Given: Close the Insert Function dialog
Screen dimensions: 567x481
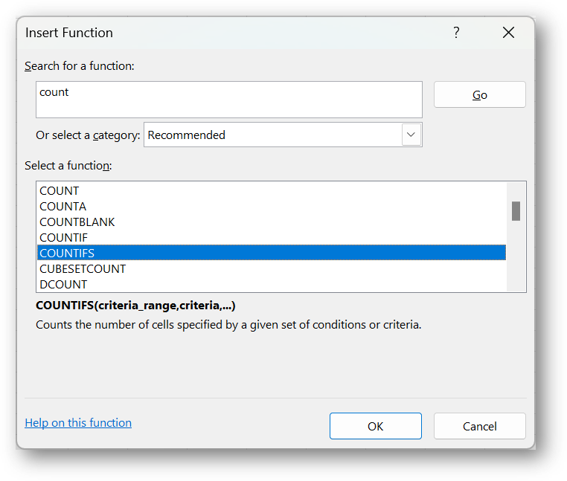Looking at the screenshot, I should [508, 33].
